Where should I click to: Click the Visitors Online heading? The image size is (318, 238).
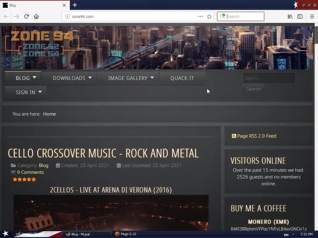tap(258, 161)
